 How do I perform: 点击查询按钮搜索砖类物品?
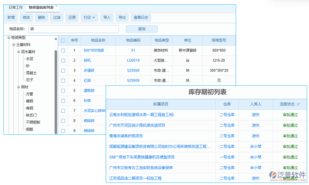(142, 29)
